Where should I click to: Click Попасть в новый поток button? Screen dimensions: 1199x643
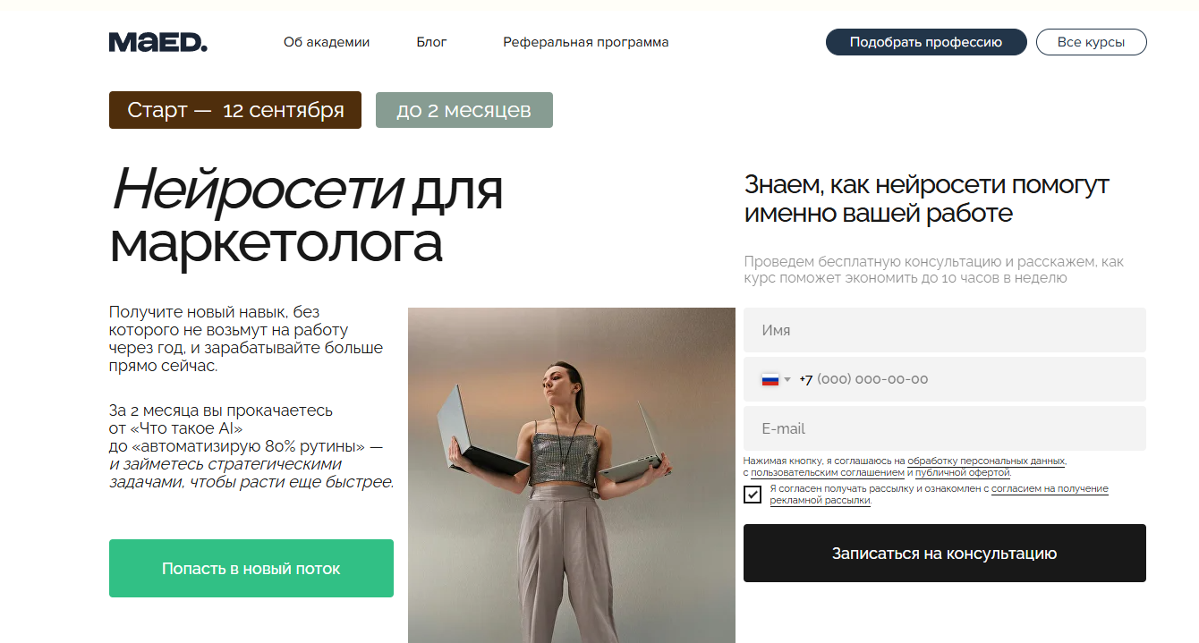(251, 568)
